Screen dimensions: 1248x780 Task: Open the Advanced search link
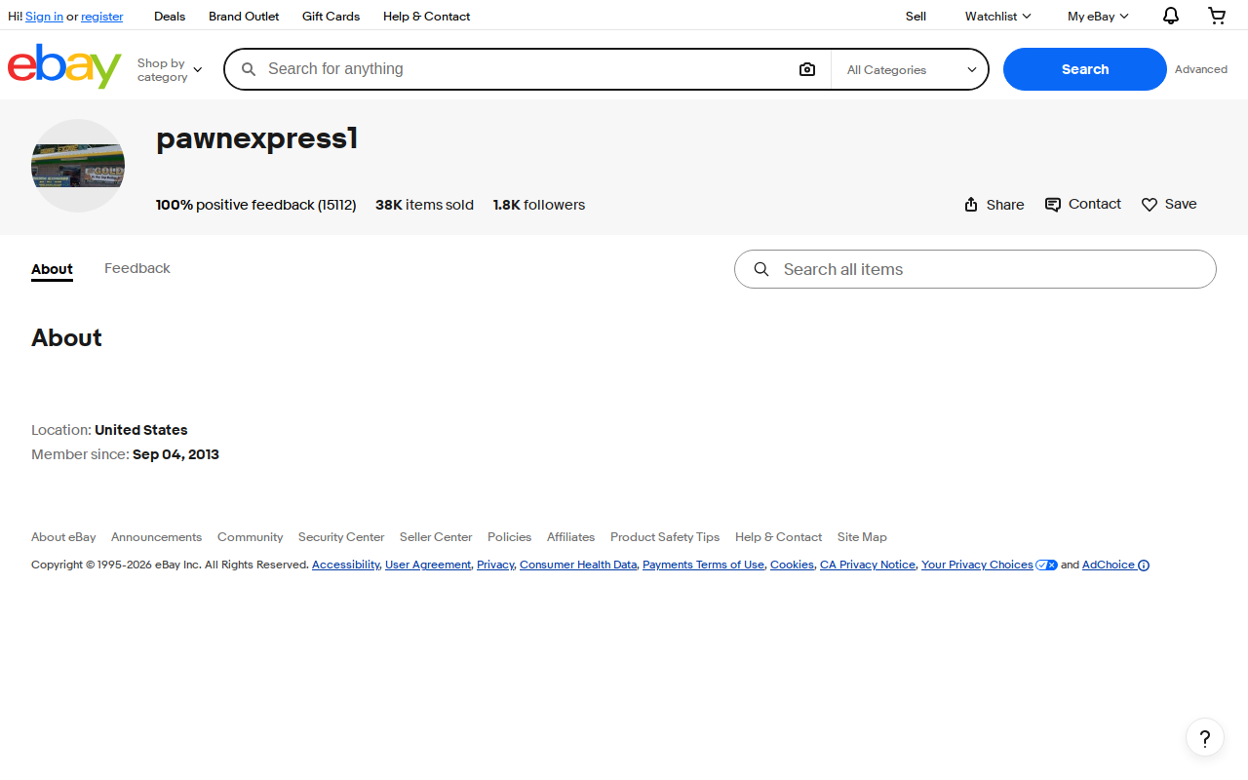(1201, 69)
